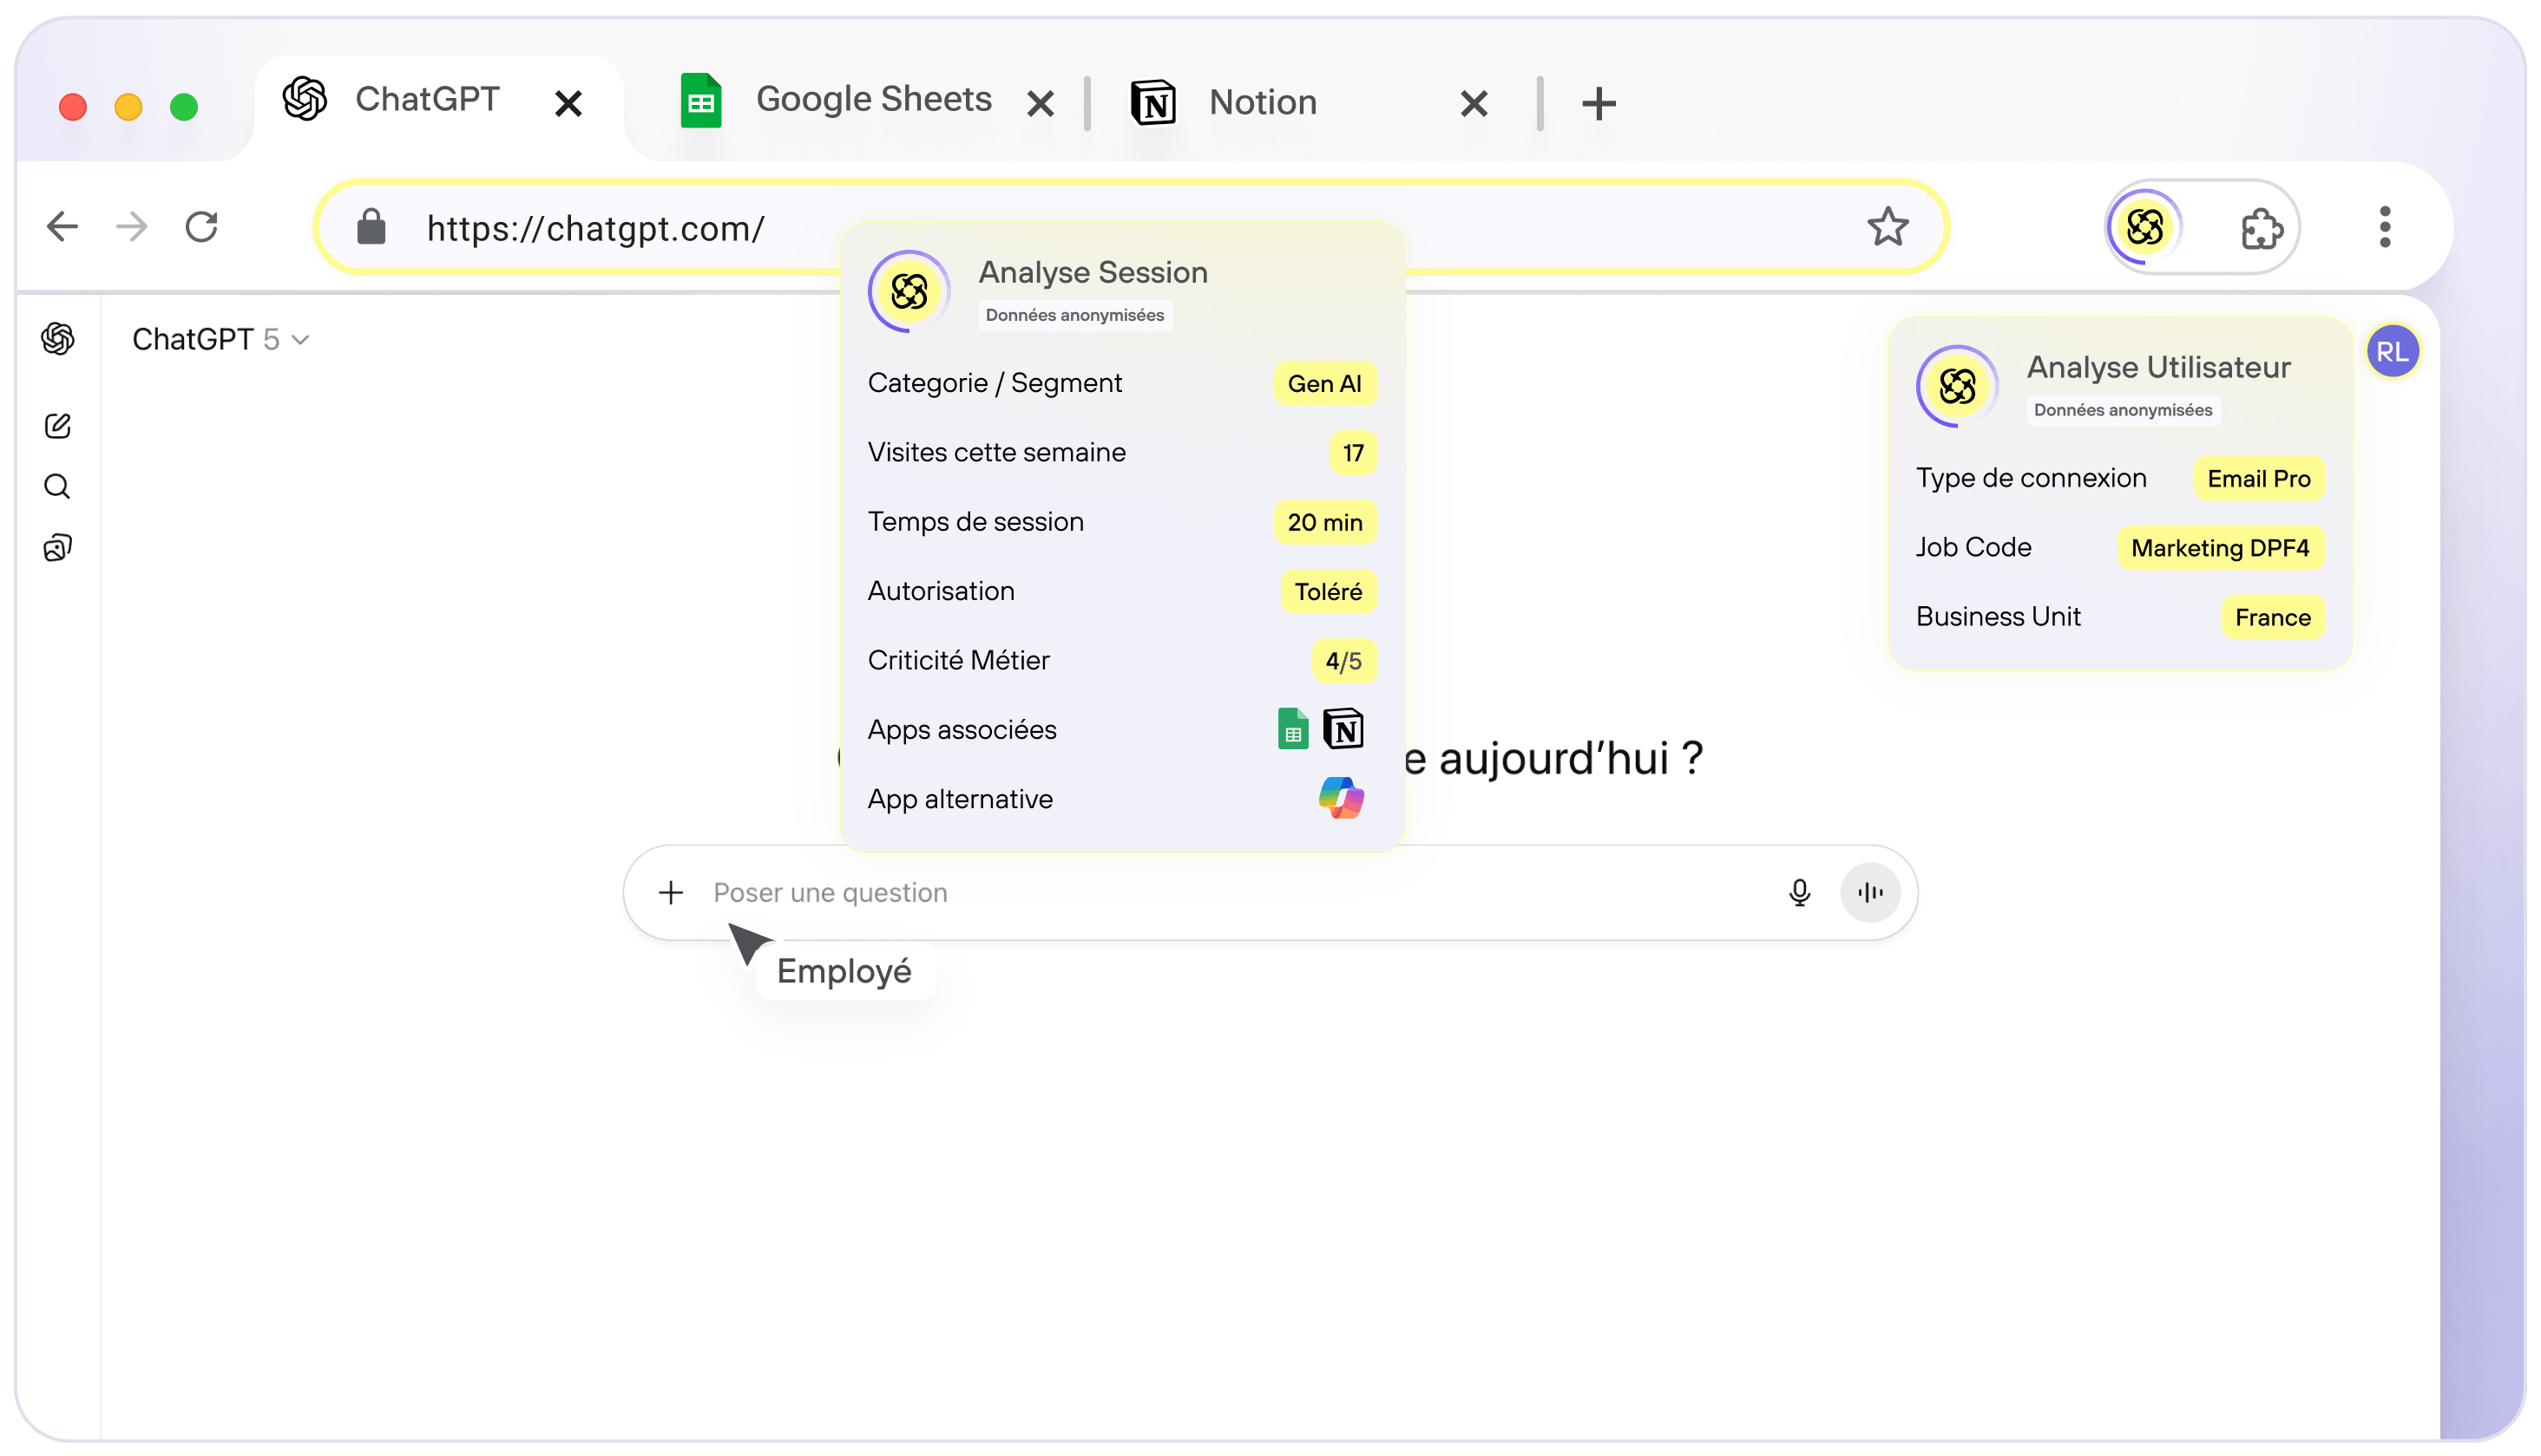Click the microphone dictation icon
This screenshot has height=1456, width=2541.
(1798, 892)
